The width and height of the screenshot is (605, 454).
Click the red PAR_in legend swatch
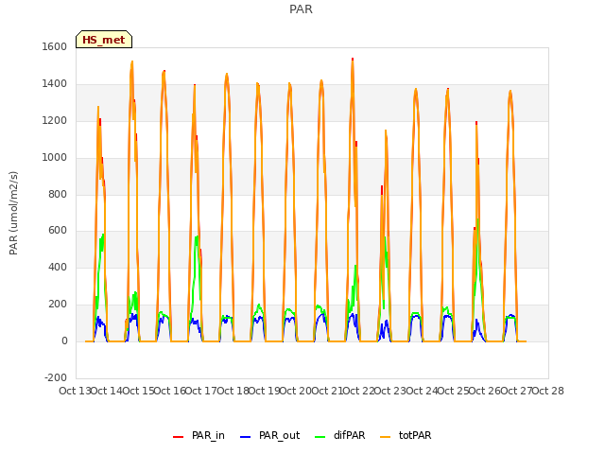pos(179,436)
